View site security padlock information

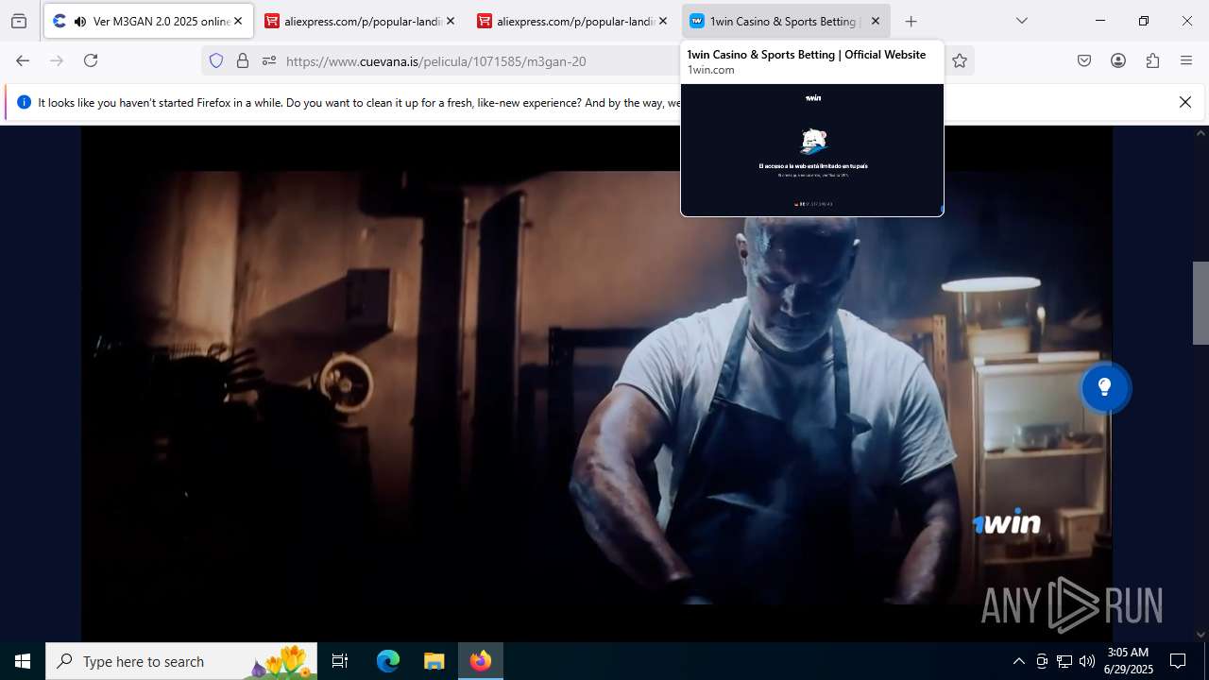tap(243, 60)
